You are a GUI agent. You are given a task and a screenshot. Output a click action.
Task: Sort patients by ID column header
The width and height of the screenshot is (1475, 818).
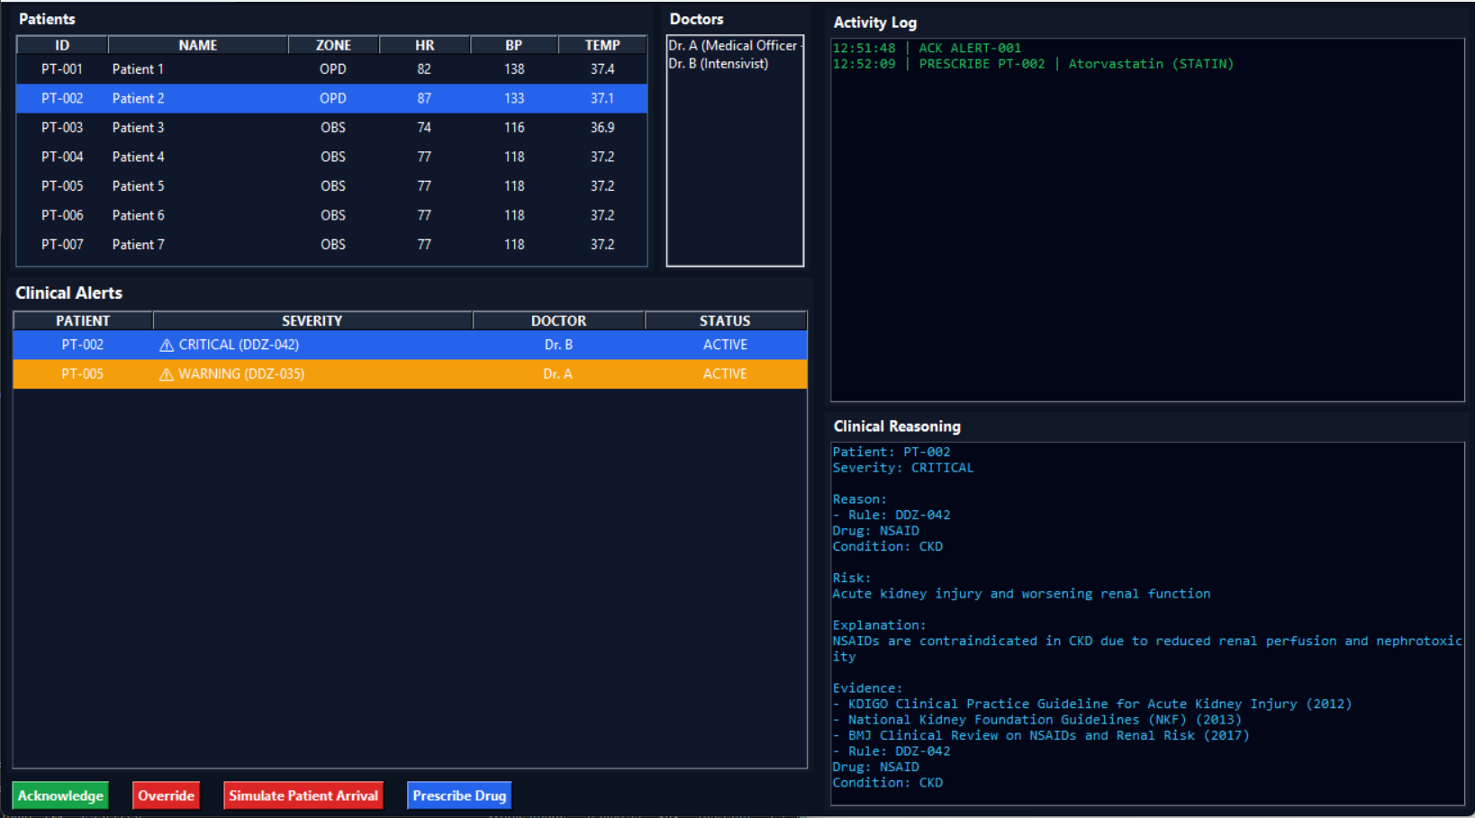62,45
